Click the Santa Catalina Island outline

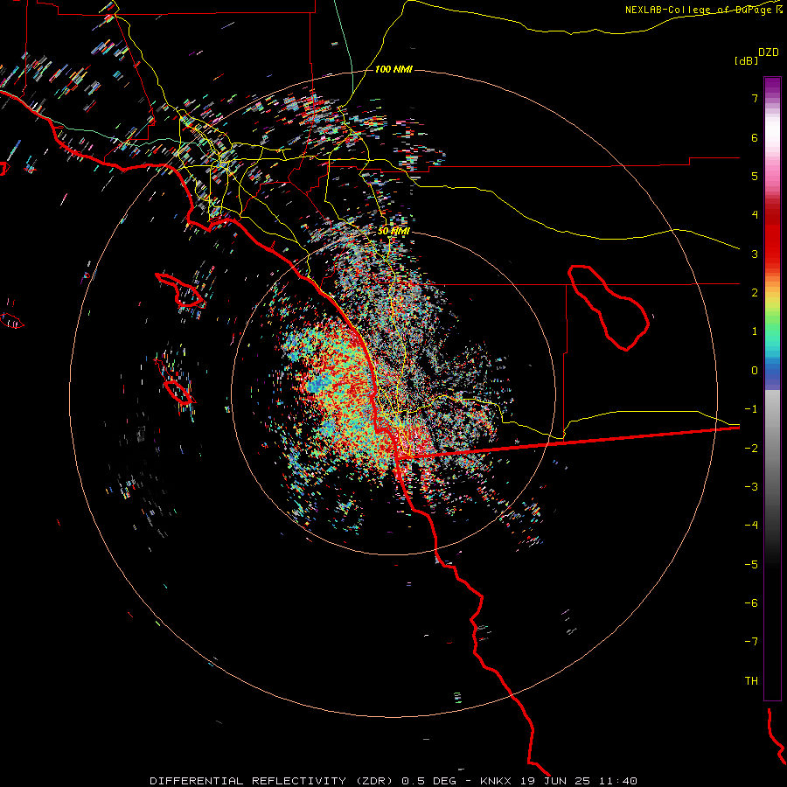click(181, 290)
